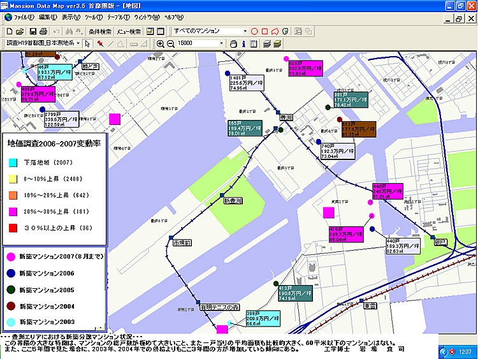Open a file with the folder icon

pyautogui.click(x=20, y=31)
